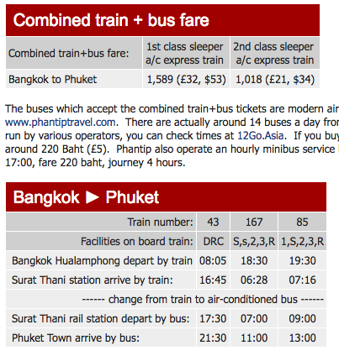Click the S,s,2,3,R facilities cell
Viewport: 339px width, 356px height.
tap(254, 241)
